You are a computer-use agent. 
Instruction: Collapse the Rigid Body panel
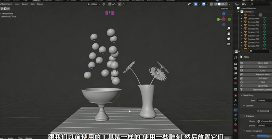pyautogui.click(x=241, y=95)
